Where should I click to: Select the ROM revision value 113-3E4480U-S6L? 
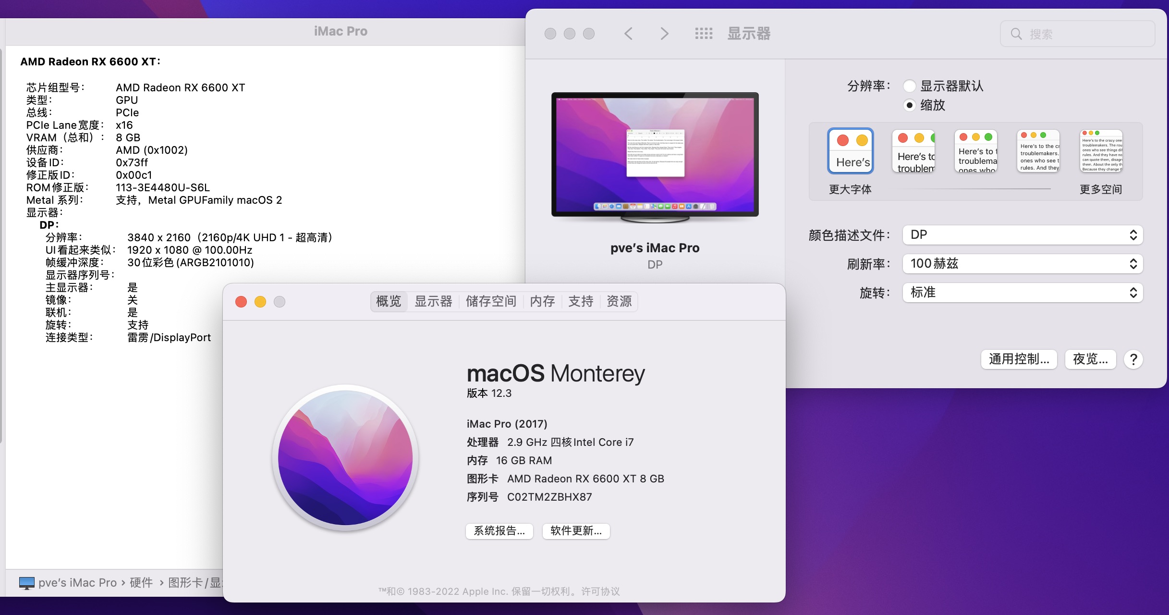[x=163, y=187]
